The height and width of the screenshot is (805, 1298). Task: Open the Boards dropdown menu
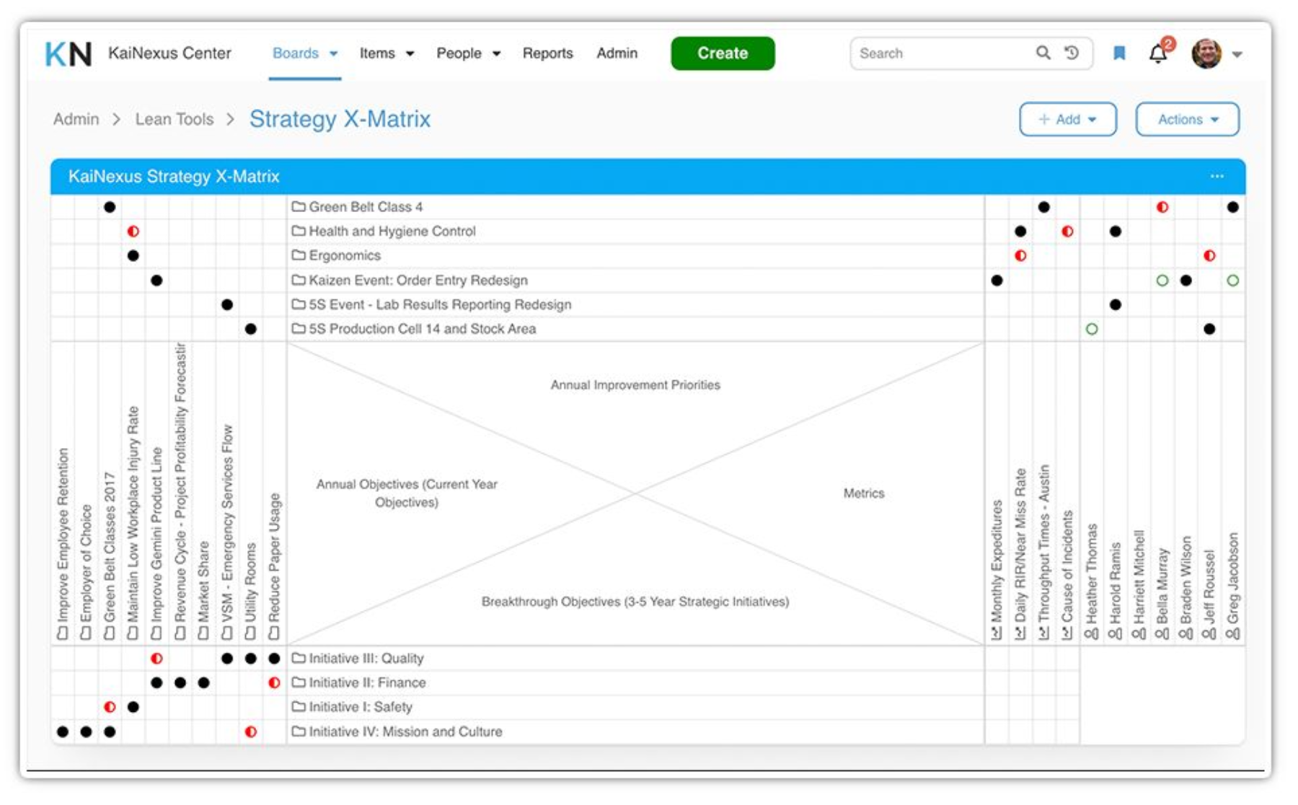[x=298, y=53]
